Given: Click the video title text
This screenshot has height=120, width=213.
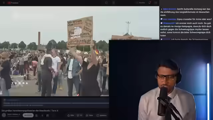Looking at the screenshot, I should pos(30,111).
